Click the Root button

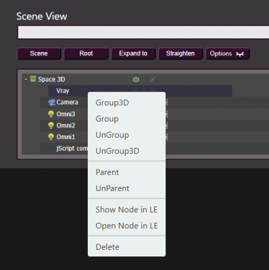(86, 53)
